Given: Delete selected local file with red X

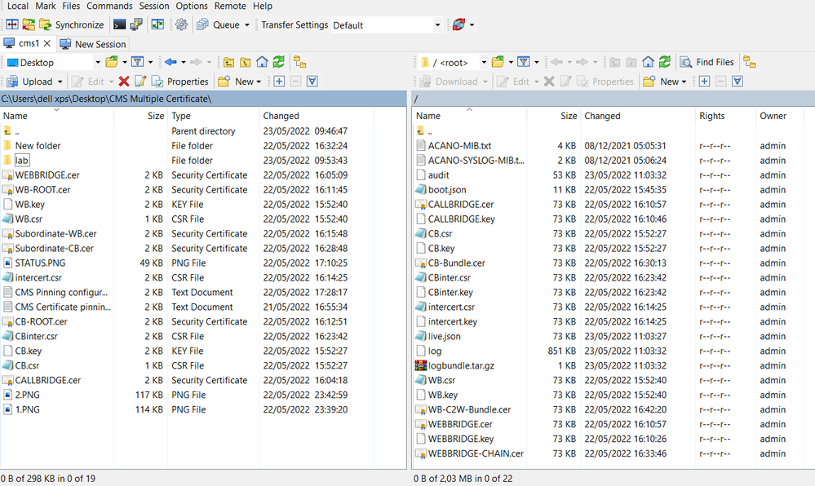Looking at the screenshot, I should coord(124,82).
